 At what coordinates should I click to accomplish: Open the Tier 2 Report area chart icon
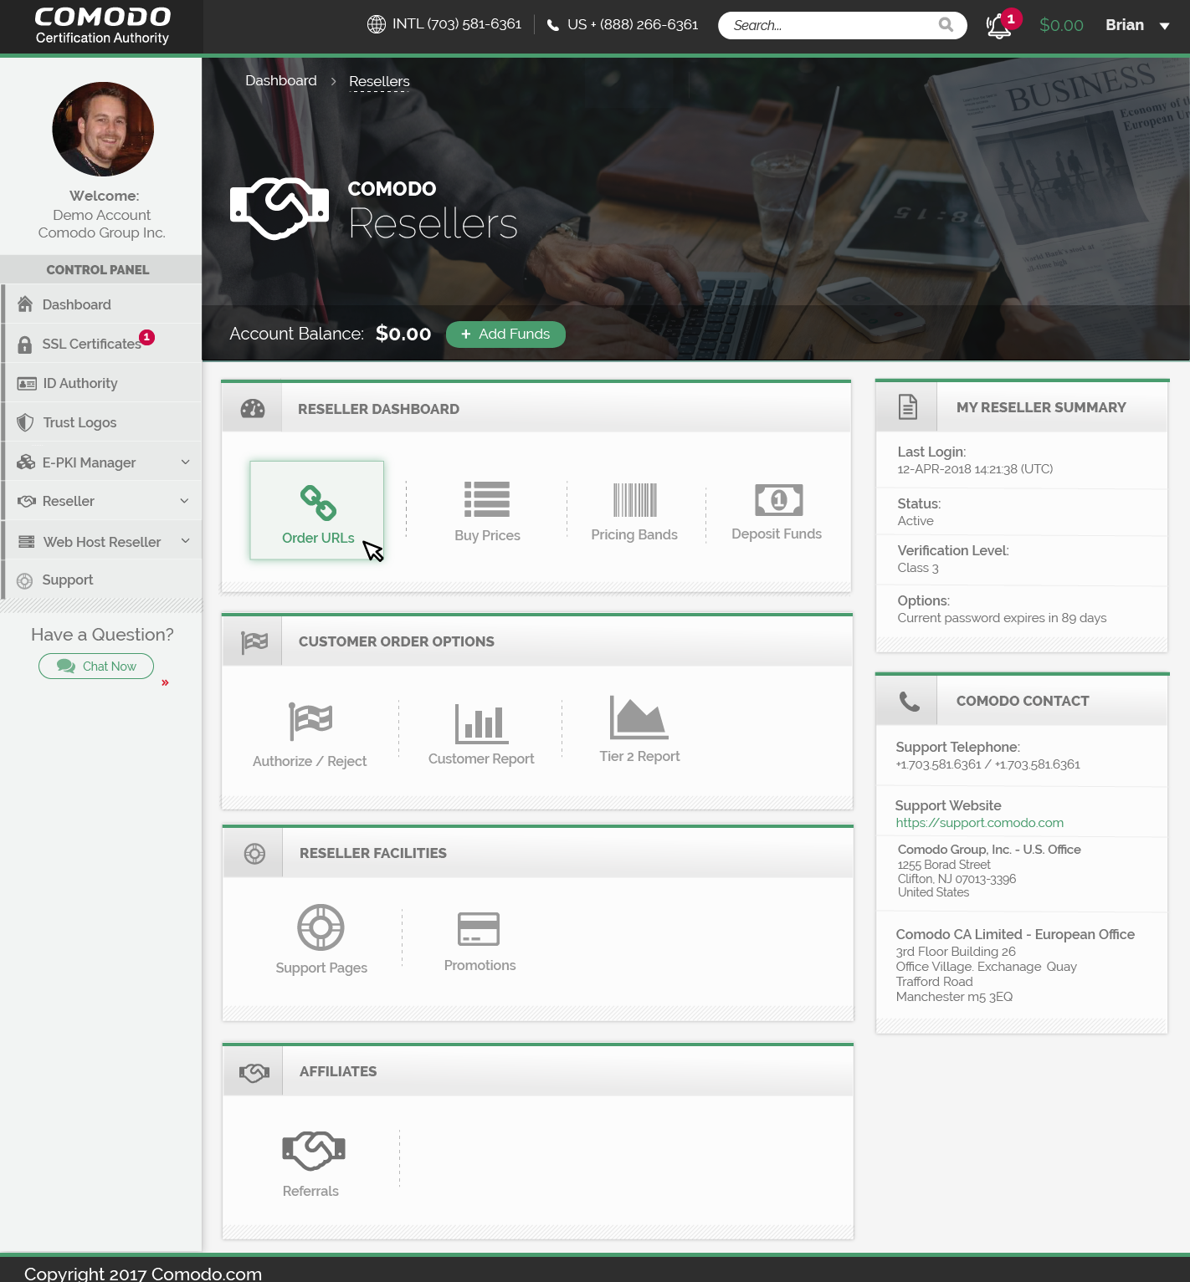[x=639, y=718]
